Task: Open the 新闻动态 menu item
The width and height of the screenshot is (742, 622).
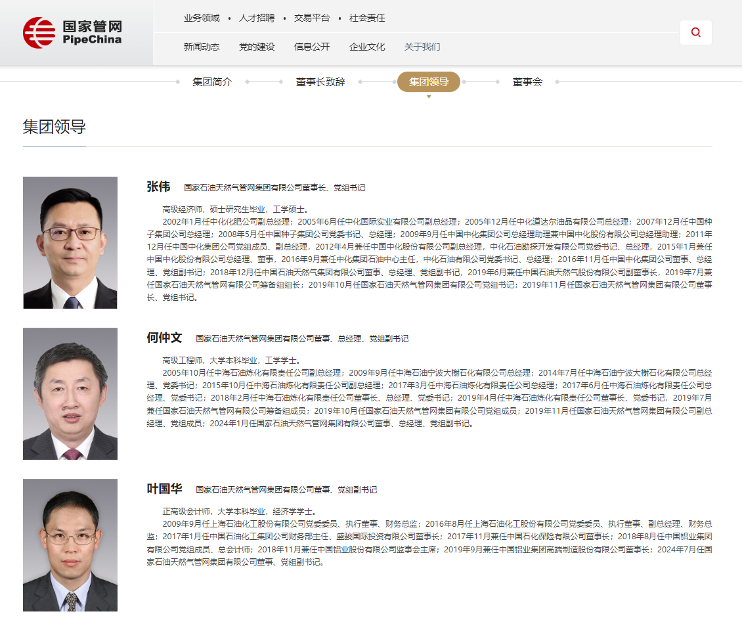Action: tap(201, 47)
